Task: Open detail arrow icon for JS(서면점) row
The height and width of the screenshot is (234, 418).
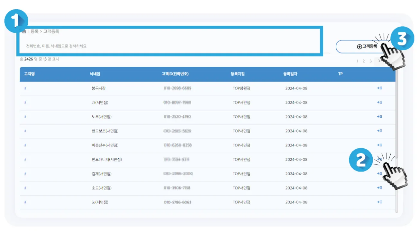Action: click(x=379, y=102)
